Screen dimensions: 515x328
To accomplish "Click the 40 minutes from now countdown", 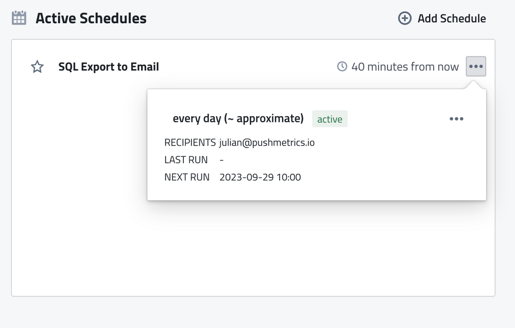I will tap(406, 66).
